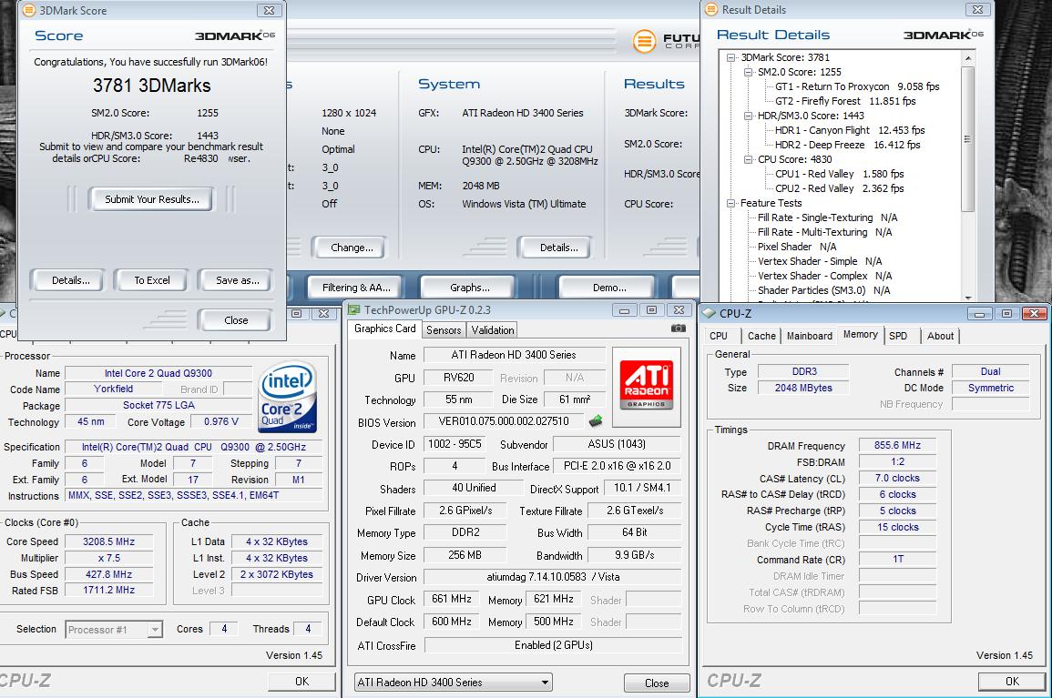Image resolution: width=1052 pixels, height=698 pixels.
Task: Click the Result Details window title icon
Action: tap(711, 9)
